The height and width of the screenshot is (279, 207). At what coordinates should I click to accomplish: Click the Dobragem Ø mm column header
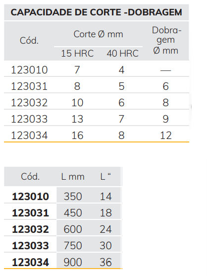(x=166, y=40)
